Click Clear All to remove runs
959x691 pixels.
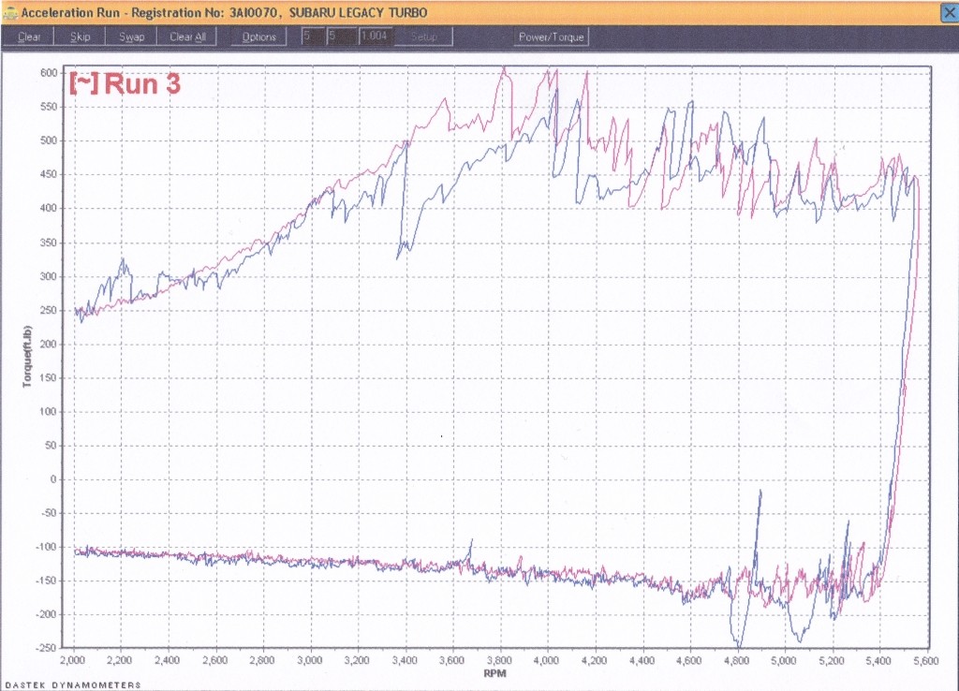pyautogui.click(x=187, y=37)
